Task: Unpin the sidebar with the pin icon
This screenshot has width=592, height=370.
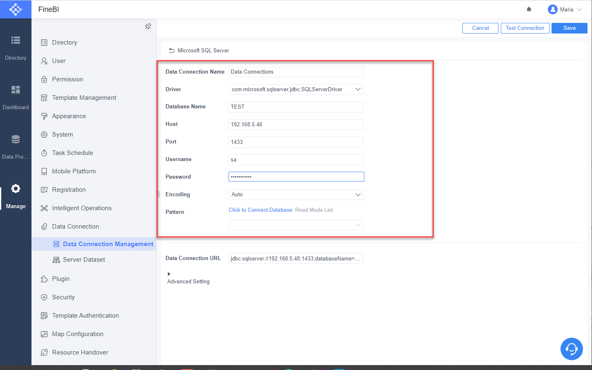Action: (148, 26)
